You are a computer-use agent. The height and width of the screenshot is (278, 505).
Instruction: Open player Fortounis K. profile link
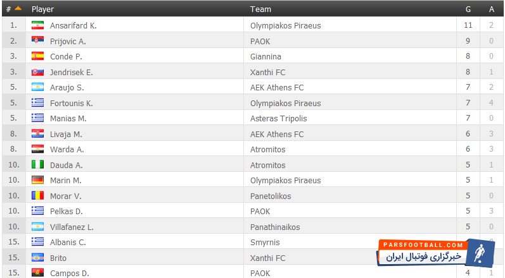pos(71,103)
